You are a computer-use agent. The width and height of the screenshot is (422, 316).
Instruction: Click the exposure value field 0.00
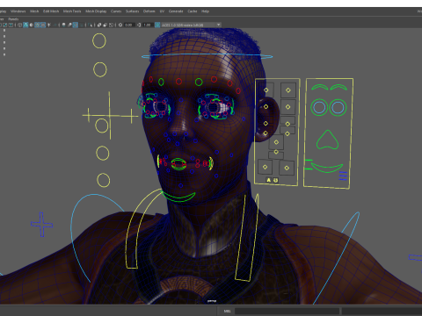point(129,25)
